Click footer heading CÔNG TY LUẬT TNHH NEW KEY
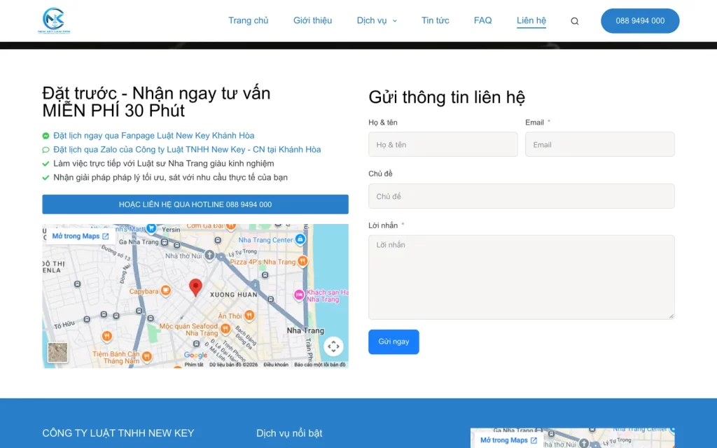 click(118, 433)
